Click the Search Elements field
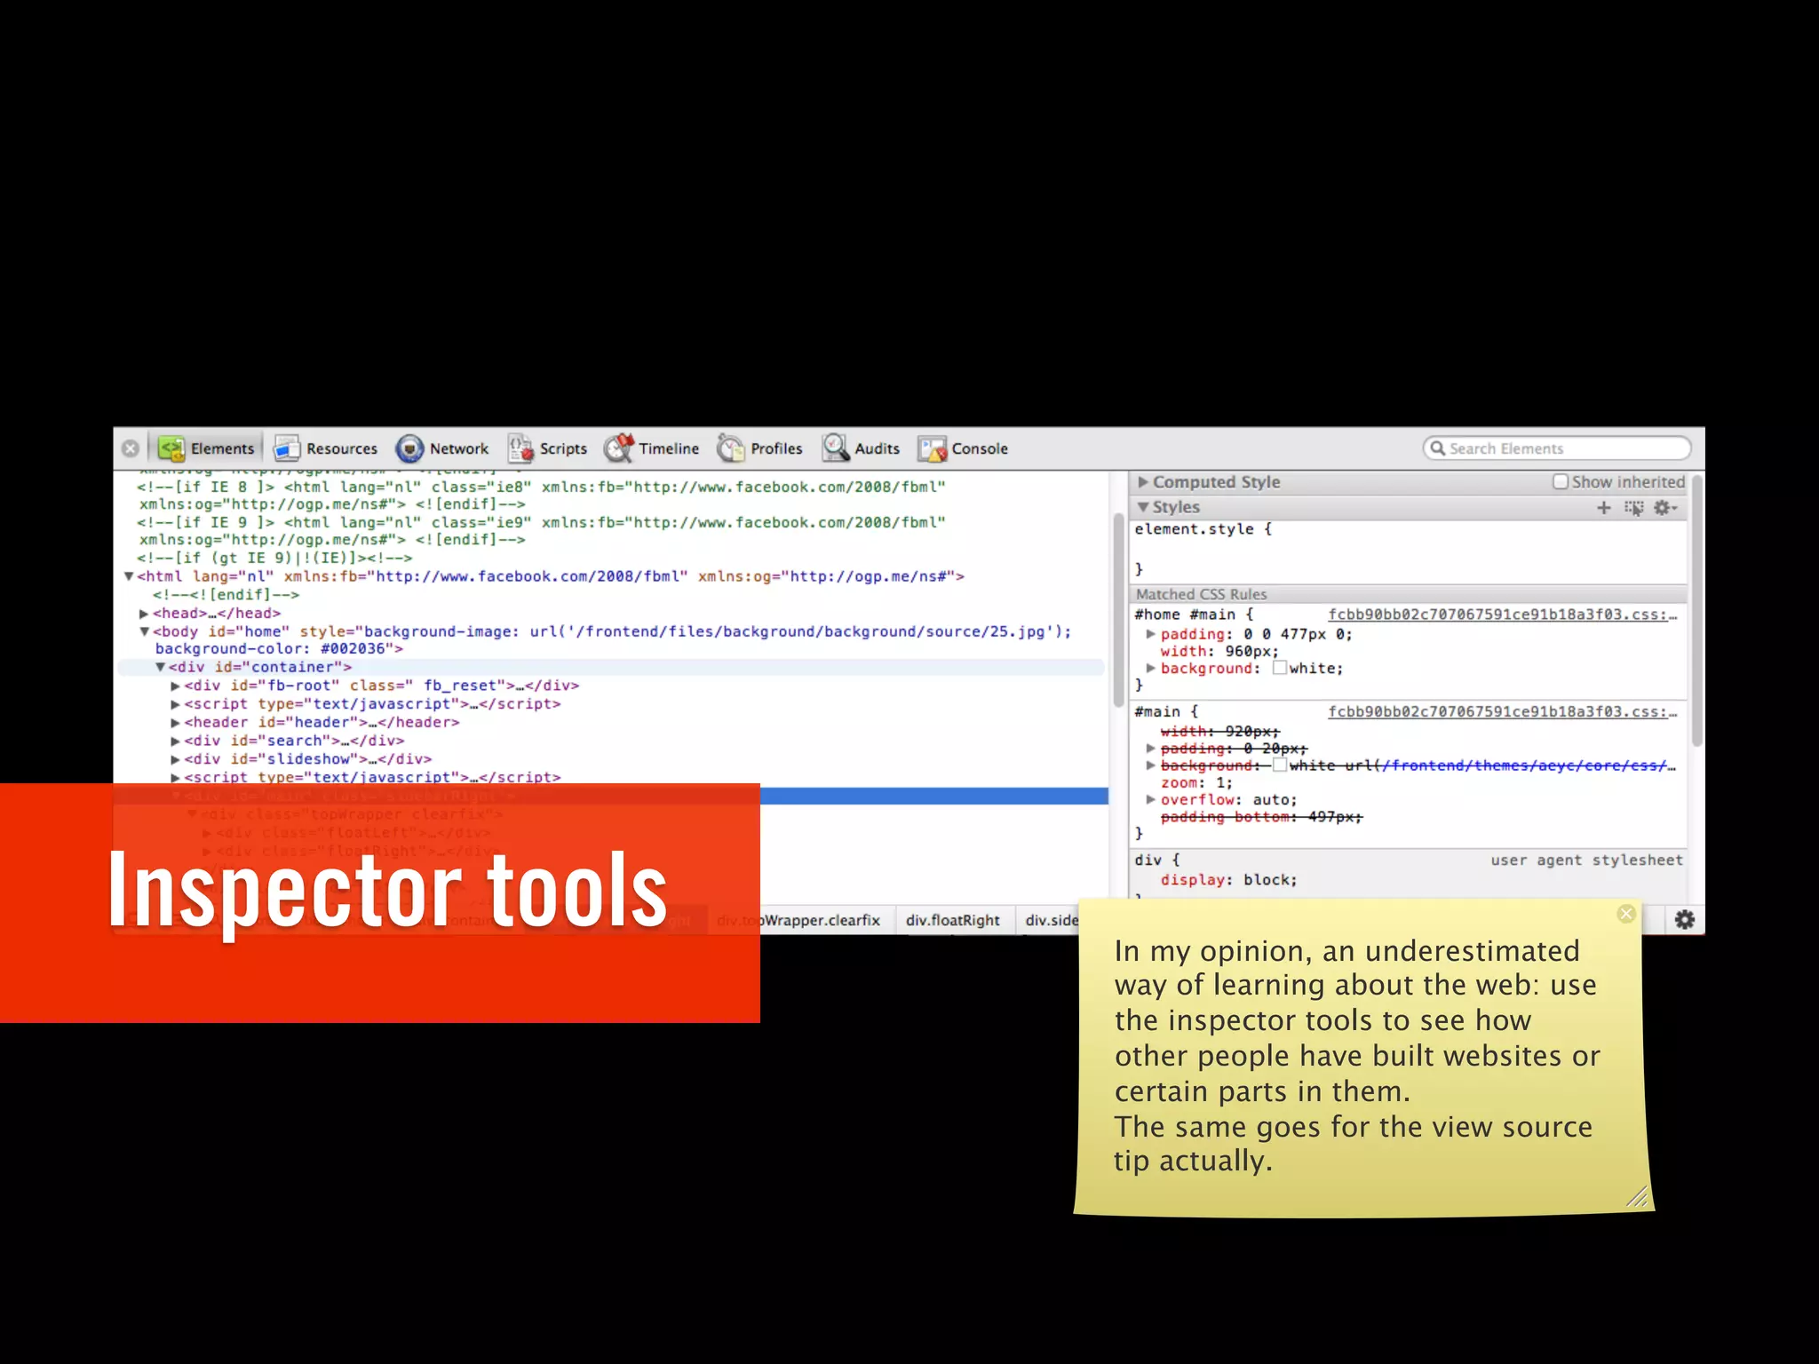 pos(1556,448)
